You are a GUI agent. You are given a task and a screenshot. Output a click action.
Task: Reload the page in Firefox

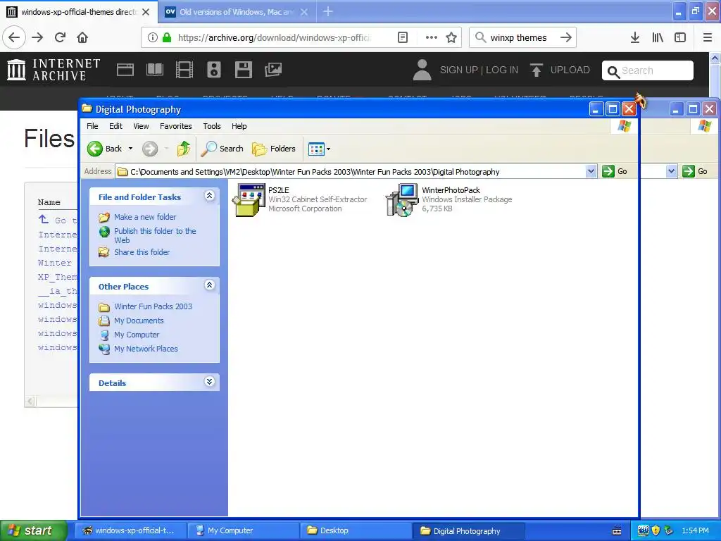point(61,38)
